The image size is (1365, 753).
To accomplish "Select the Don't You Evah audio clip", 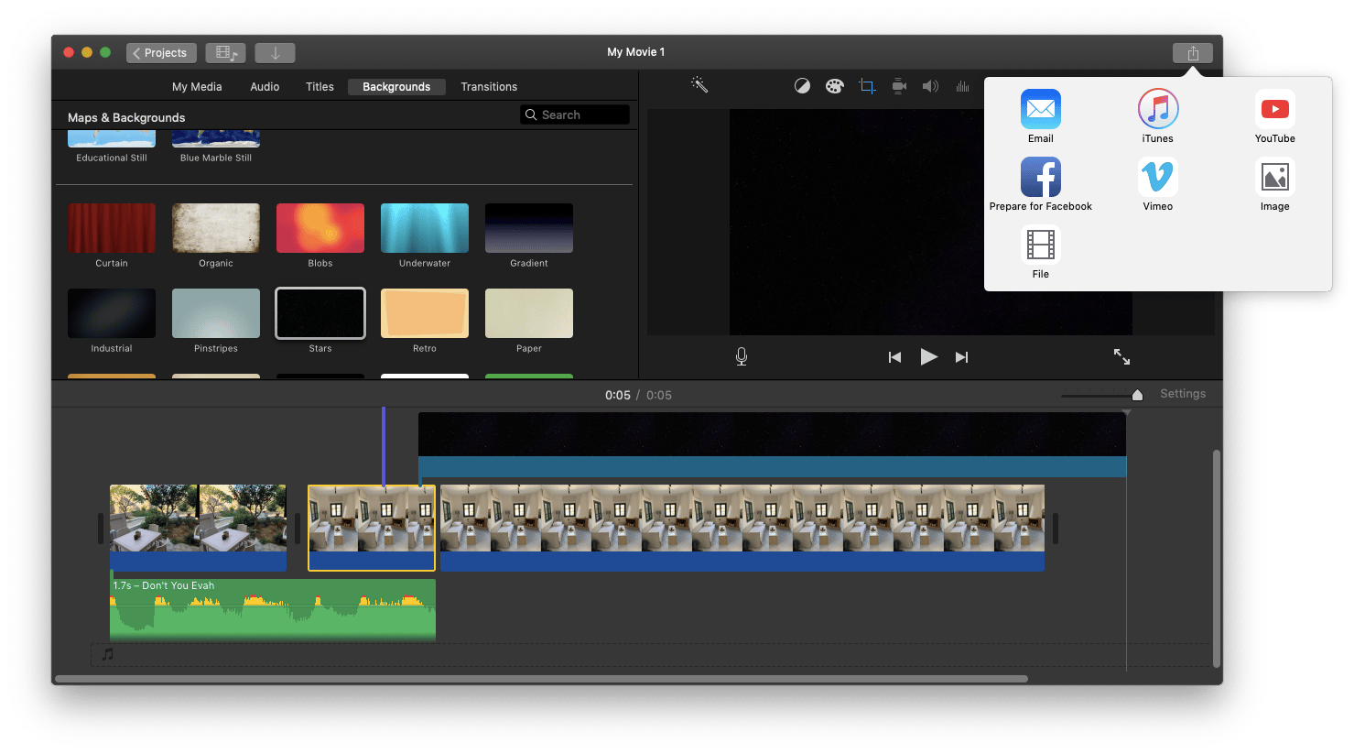I will click(x=273, y=608).
